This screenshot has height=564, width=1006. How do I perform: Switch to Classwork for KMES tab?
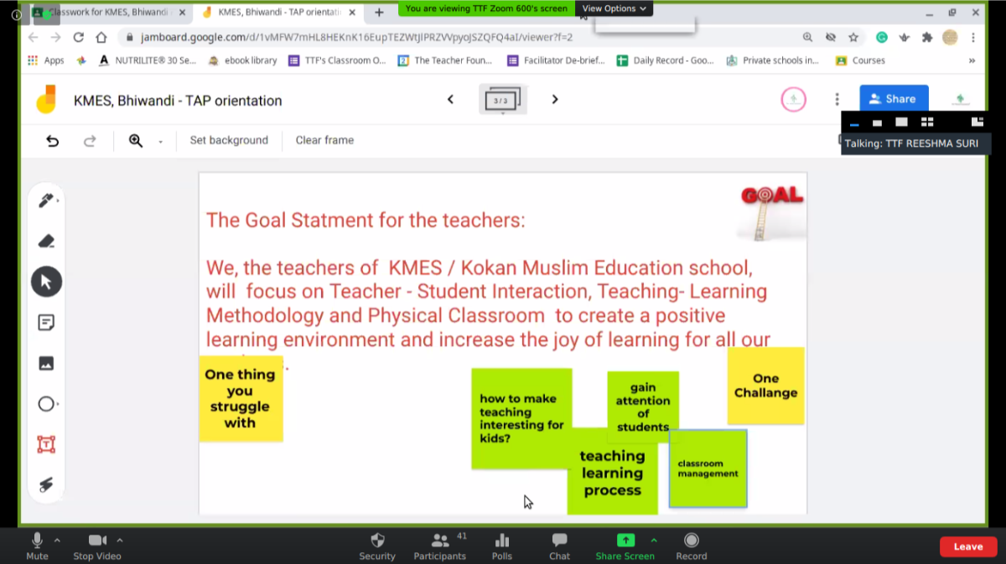point(106,13)
